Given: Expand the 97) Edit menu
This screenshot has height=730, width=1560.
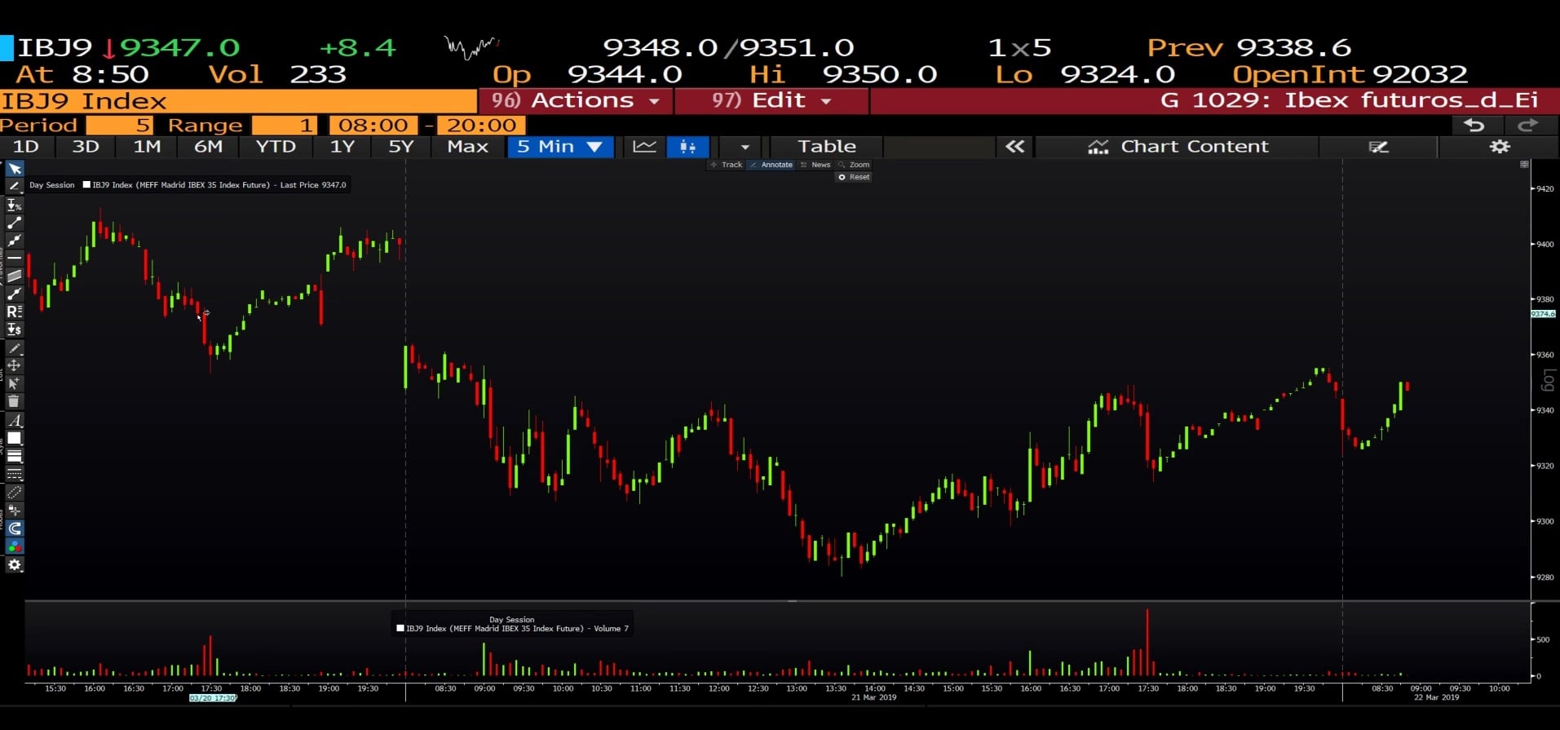Looking at the screenshot, I should click(771, 100).
